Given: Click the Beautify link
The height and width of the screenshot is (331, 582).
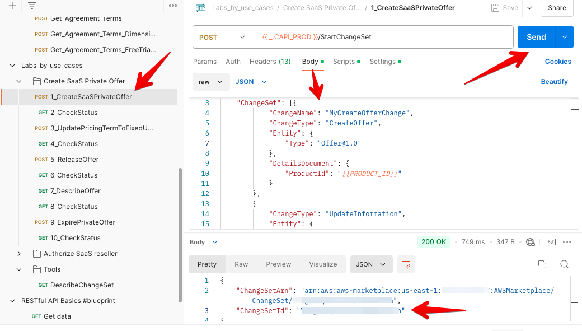Looking at the screenshot, I should [x=554, y=81].
